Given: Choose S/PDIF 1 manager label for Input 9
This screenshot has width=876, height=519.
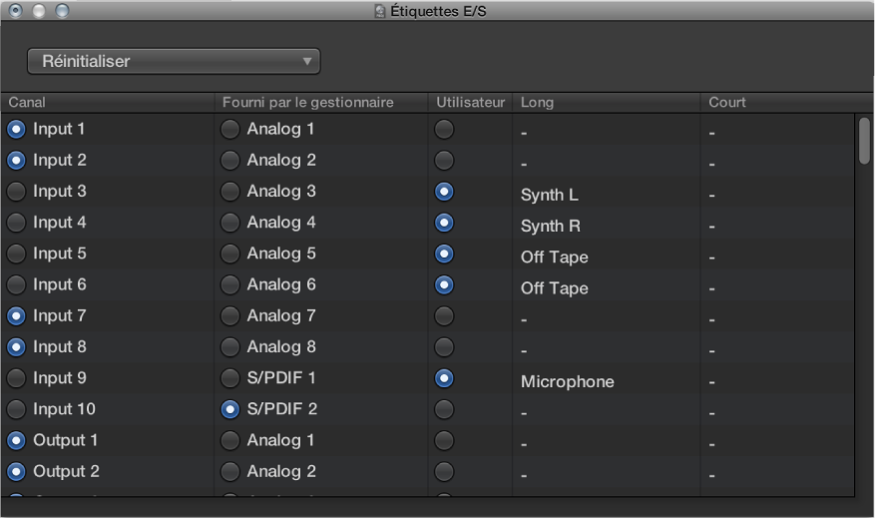Looking at the screenshot, I should point(230,378).
